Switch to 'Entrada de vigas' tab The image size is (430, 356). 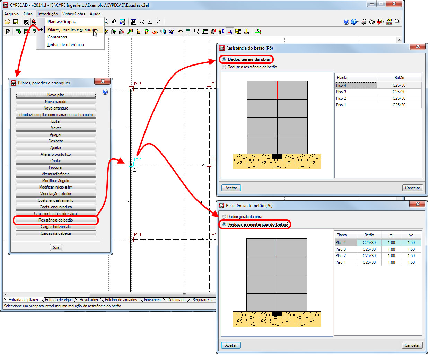pyautogui.click(x=59, y=300)
